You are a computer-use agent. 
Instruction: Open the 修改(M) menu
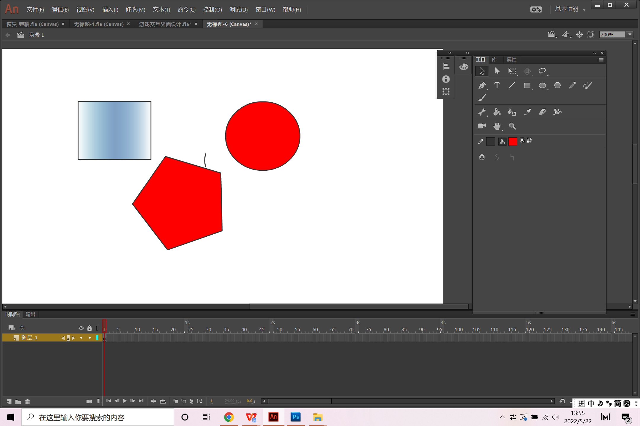[x=135, y=9]
